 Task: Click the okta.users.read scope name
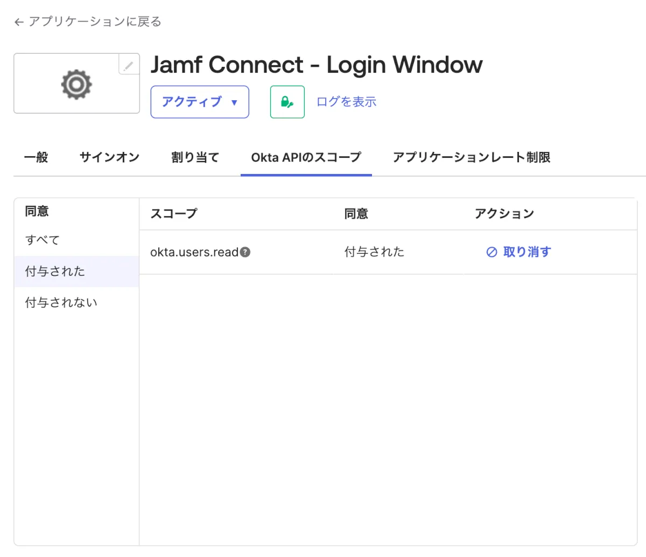(194, 252)
